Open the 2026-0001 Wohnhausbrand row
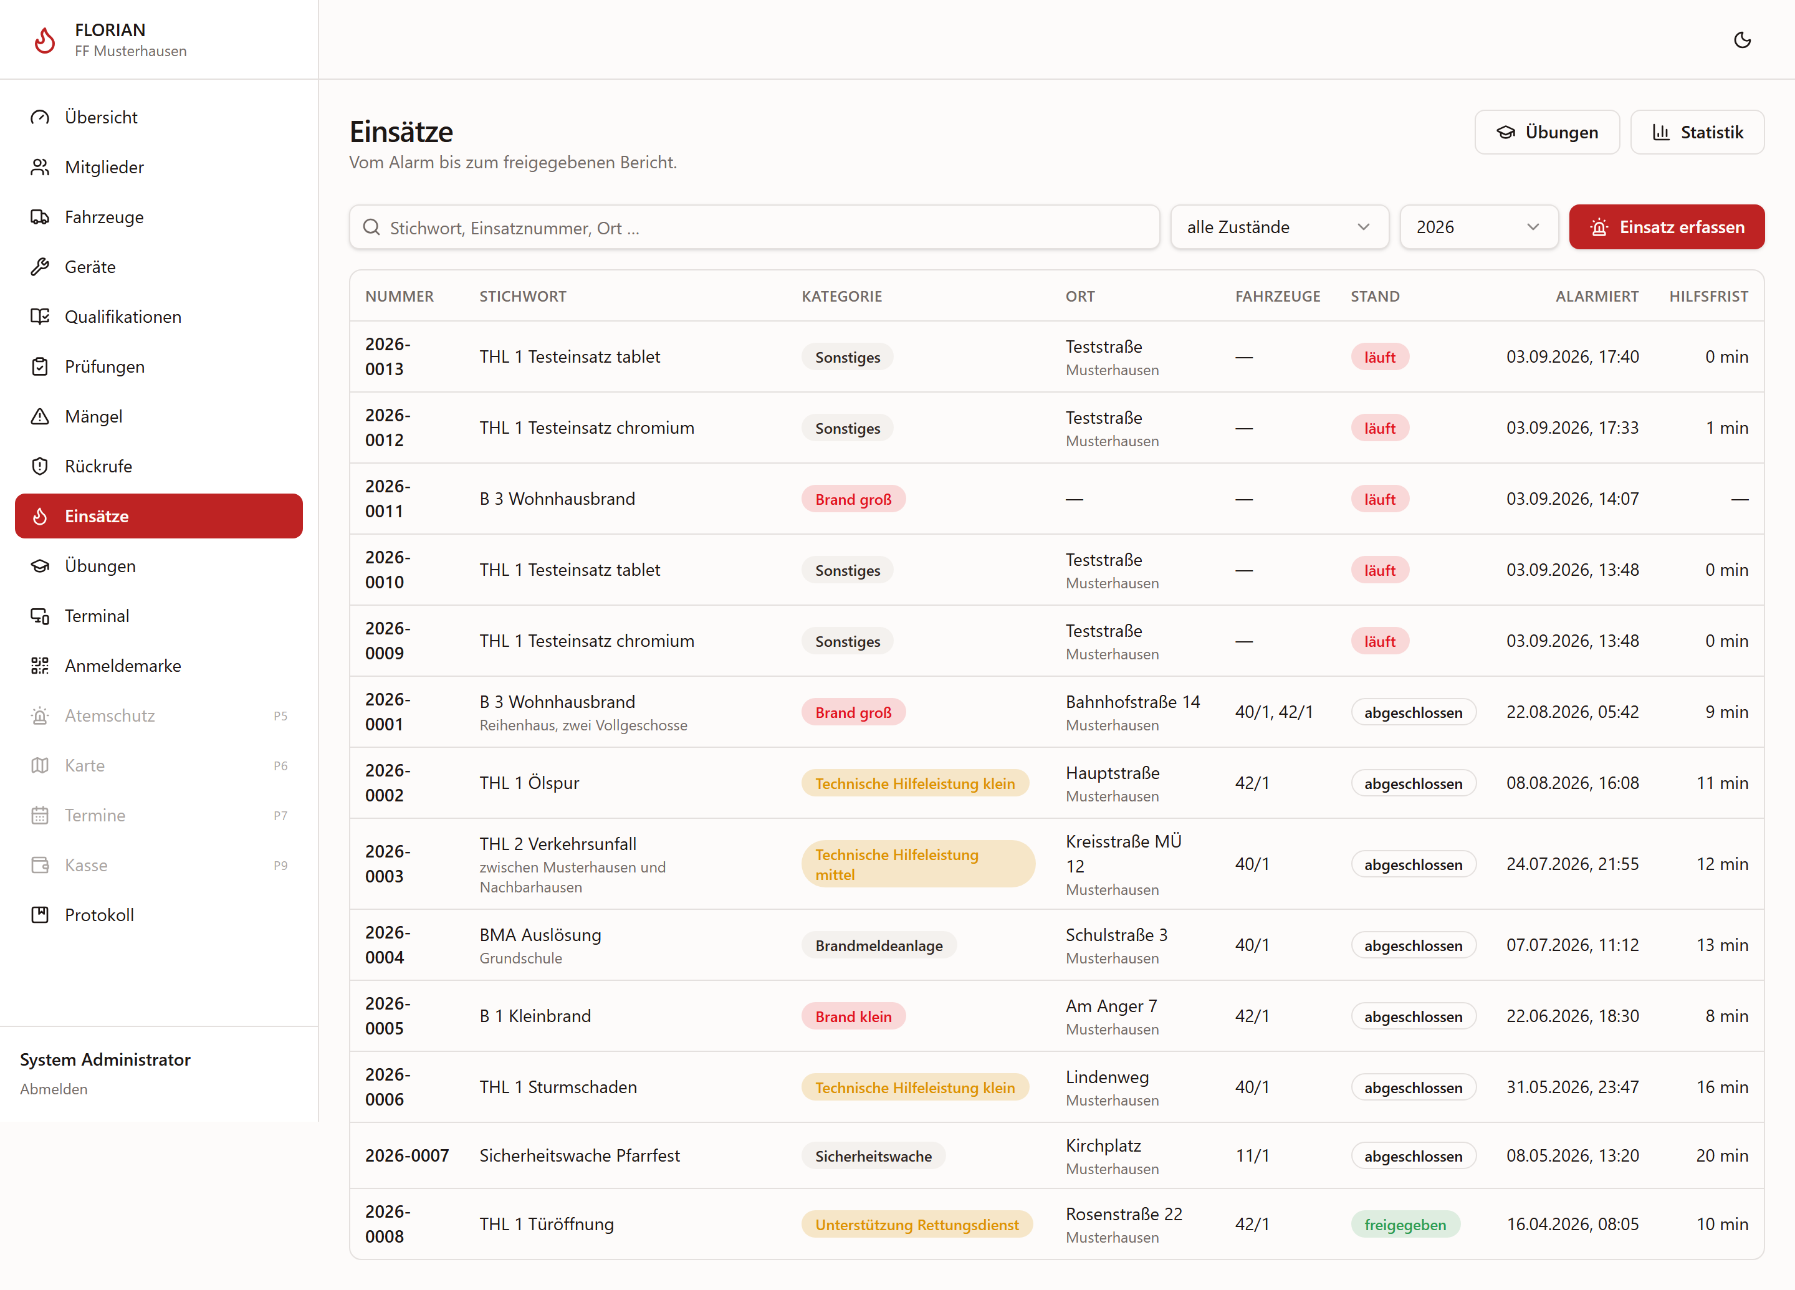 1056,712
